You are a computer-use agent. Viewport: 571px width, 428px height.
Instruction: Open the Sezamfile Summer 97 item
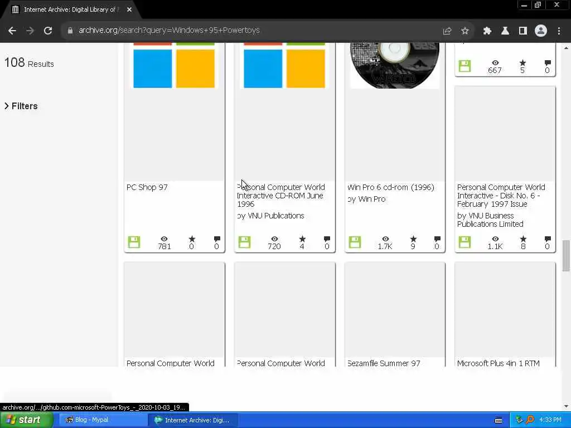(x=384, y=363)
